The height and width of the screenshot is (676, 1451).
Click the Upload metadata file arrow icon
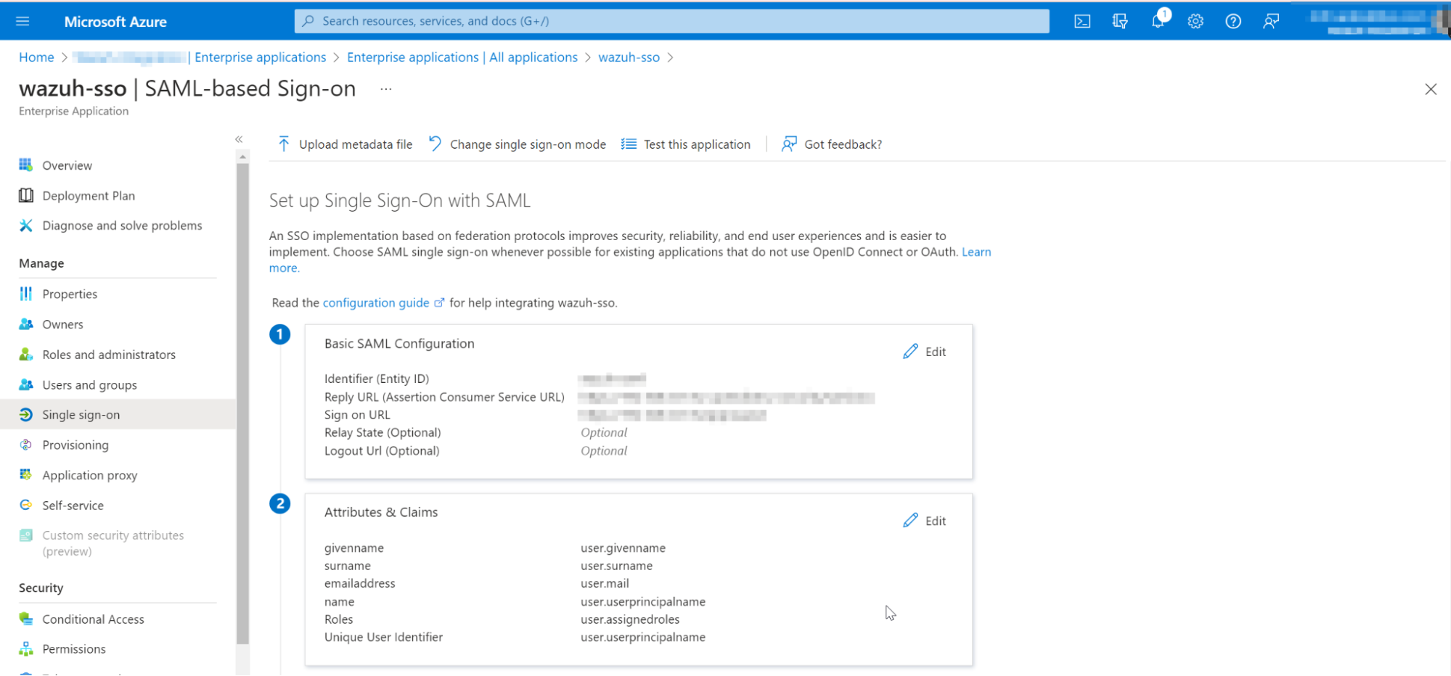click(284, 144)
